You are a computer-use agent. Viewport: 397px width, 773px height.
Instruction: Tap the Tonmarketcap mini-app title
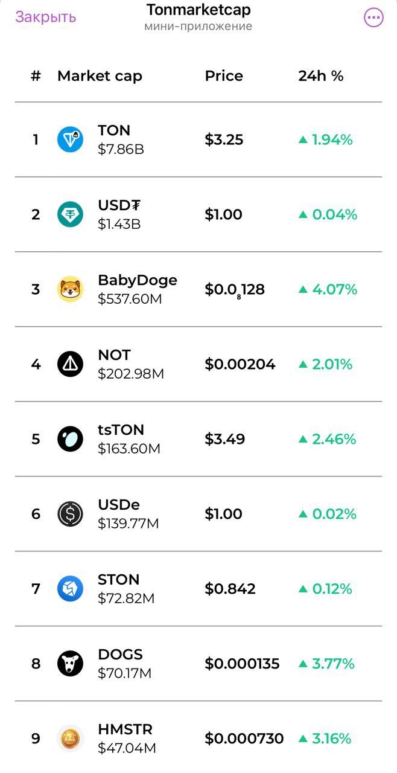click(198, 10)
